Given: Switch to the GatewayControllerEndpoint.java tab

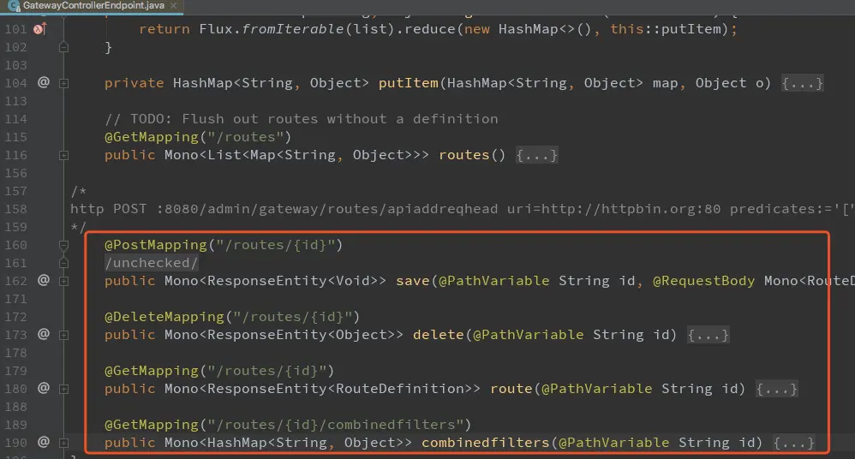Looking at the screenshot, I should (92, 5).
